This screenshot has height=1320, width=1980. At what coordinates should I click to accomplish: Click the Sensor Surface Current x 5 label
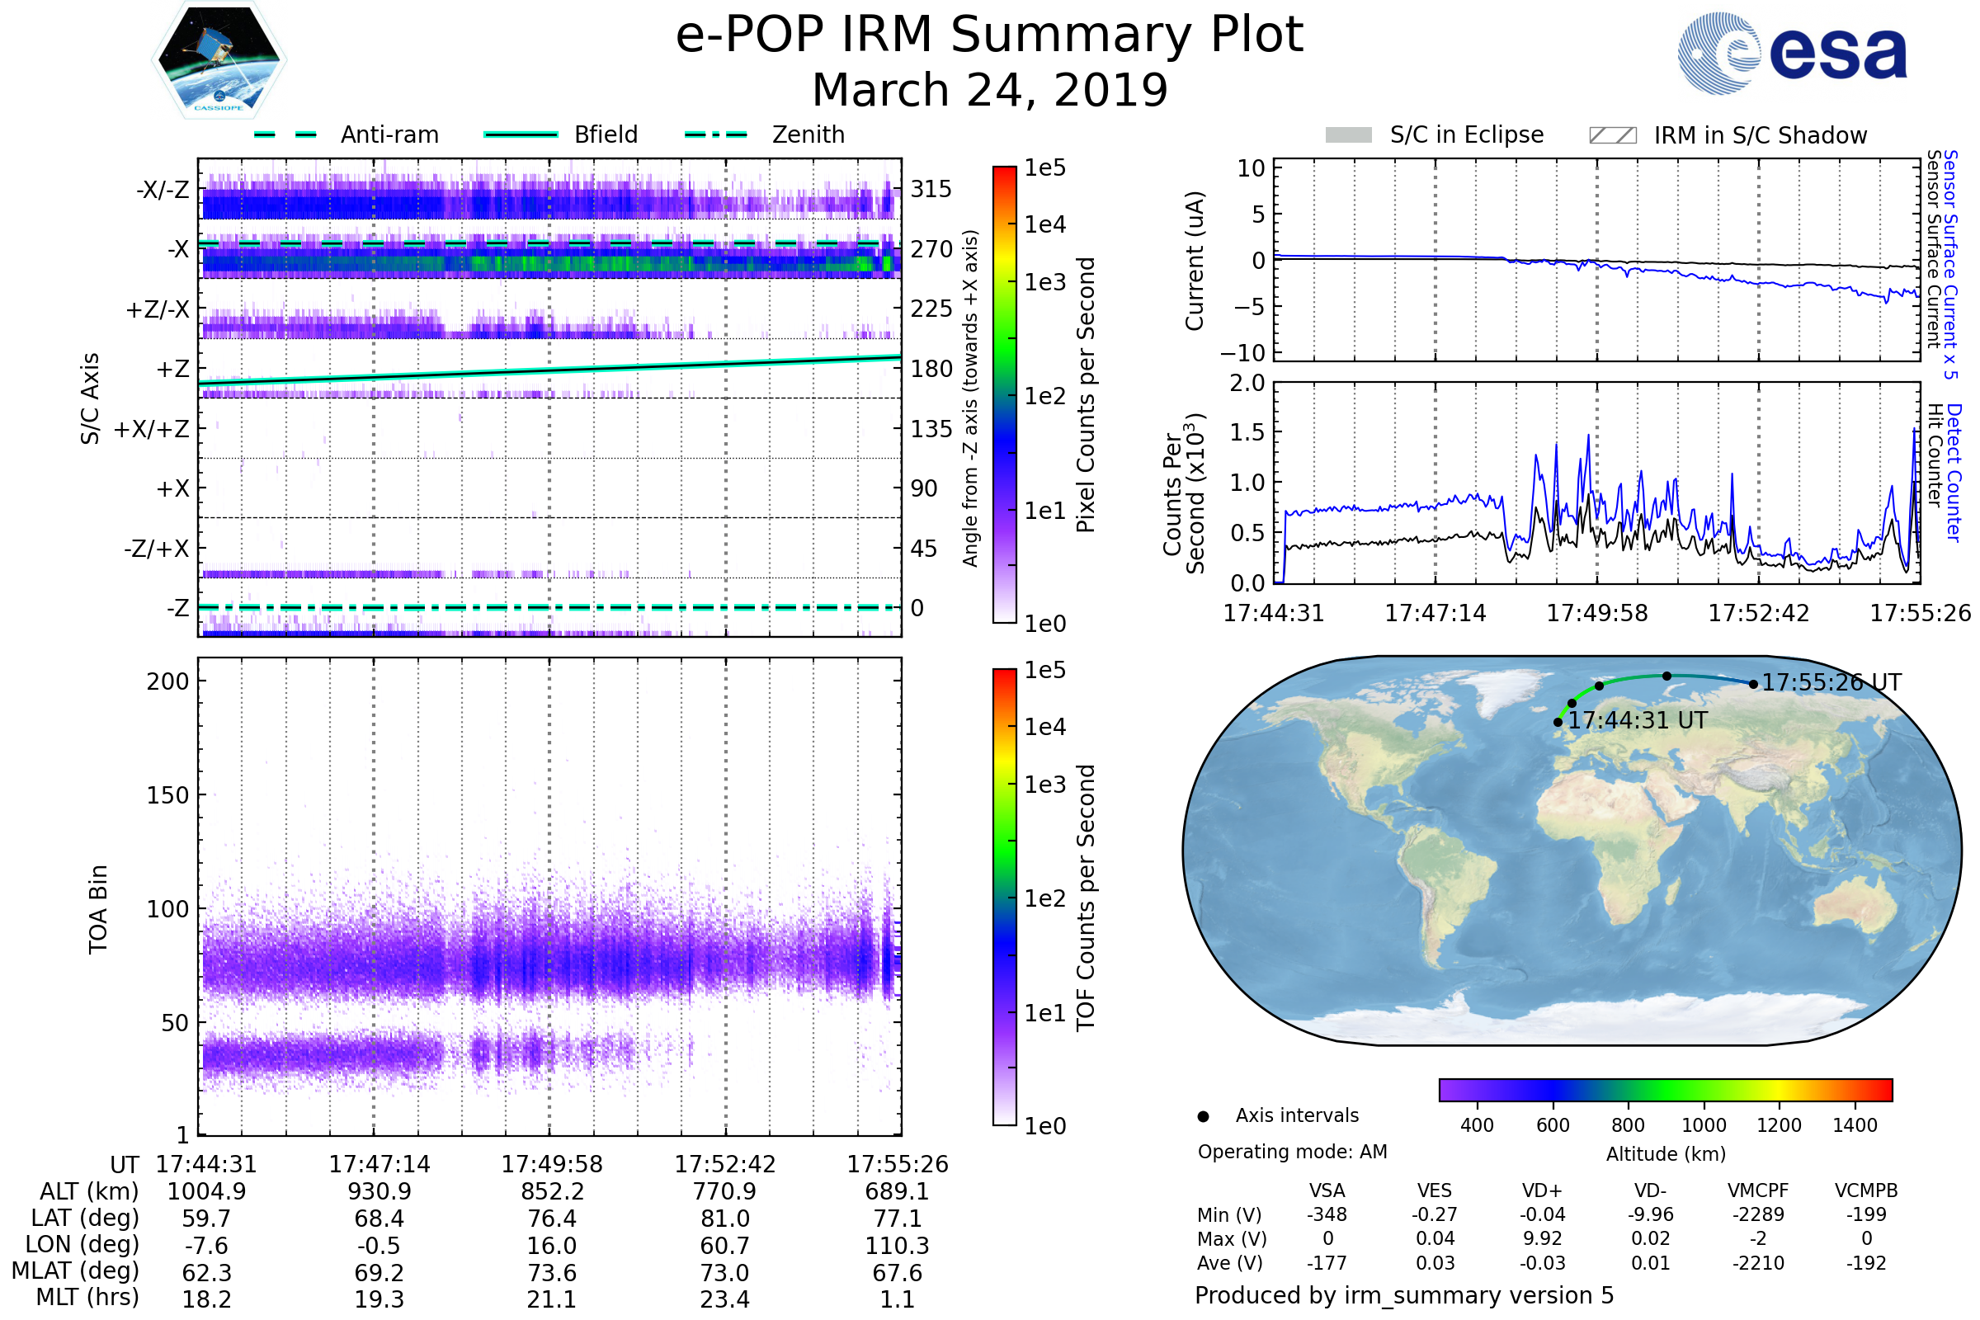(1950, 264)
